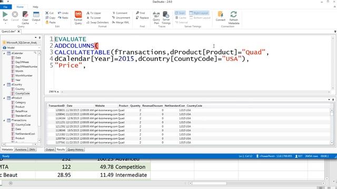The height and width of the screenshot is (189, 337).
Task: Select the Year column under dCalendar
Action: [x=18, y=80]
